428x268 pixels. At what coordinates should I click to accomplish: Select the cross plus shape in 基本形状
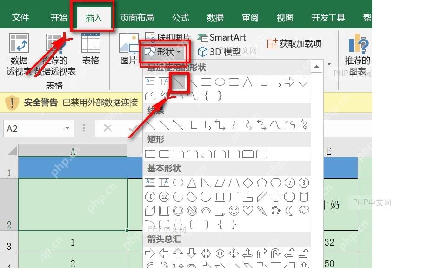coord(276,196)
